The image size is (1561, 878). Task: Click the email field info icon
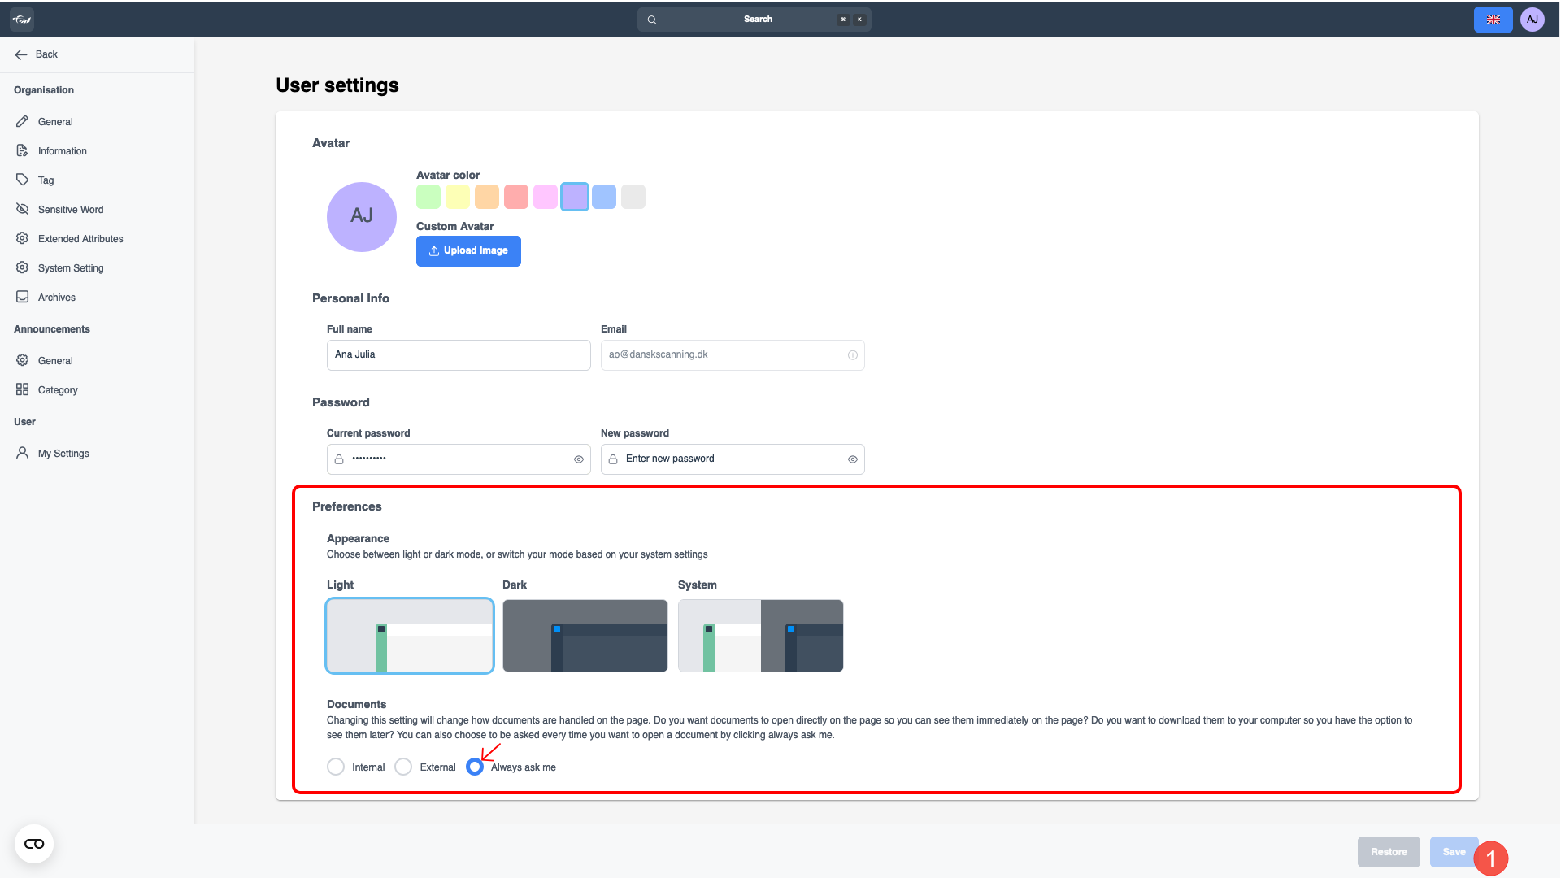click(x=852, y=355)
